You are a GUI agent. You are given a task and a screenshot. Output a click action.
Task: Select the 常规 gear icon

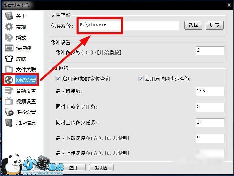[x=9, y=27]
